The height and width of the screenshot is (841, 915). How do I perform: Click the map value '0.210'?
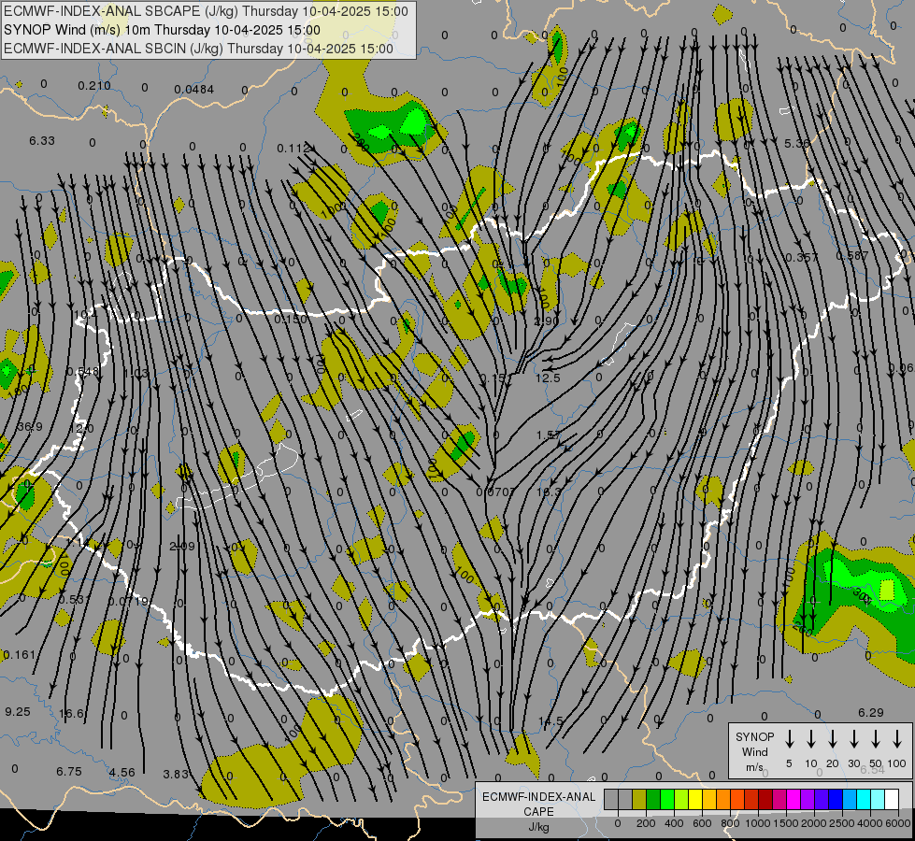click(x=94, y=86)
